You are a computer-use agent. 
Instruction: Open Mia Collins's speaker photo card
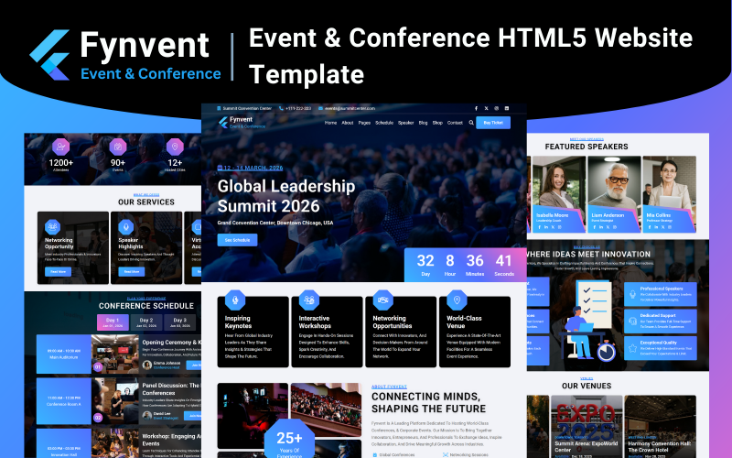tap(669, 194)
